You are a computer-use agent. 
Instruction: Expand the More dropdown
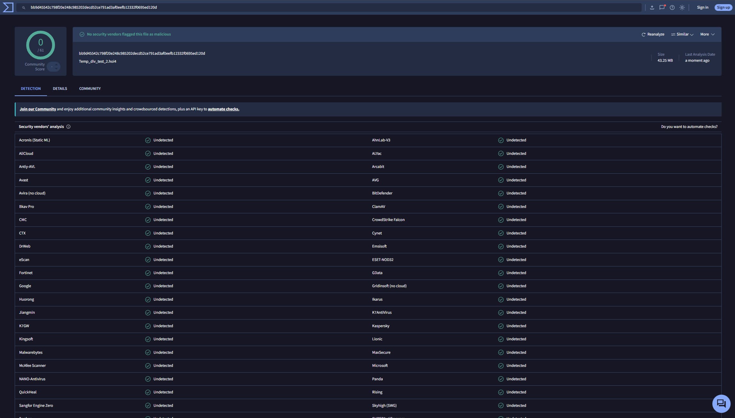pos(707,34)
